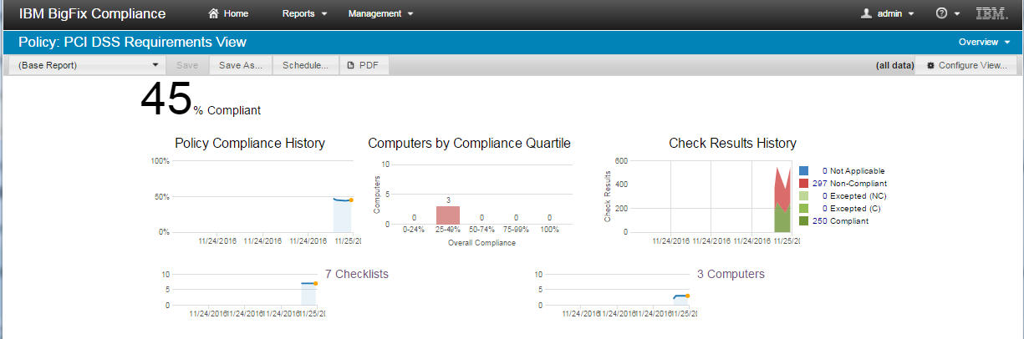Click the Policy Compliance History chart title
This screenshot has width=1024, height=339.
250,144
